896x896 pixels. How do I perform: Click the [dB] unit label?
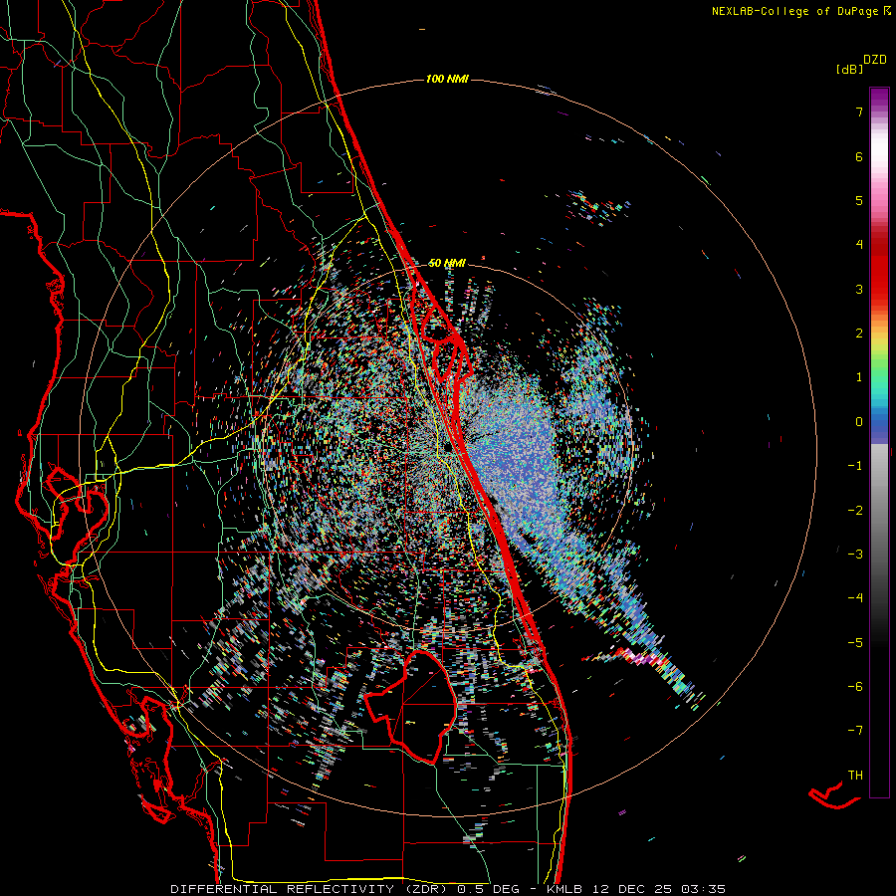coord(849,69)
